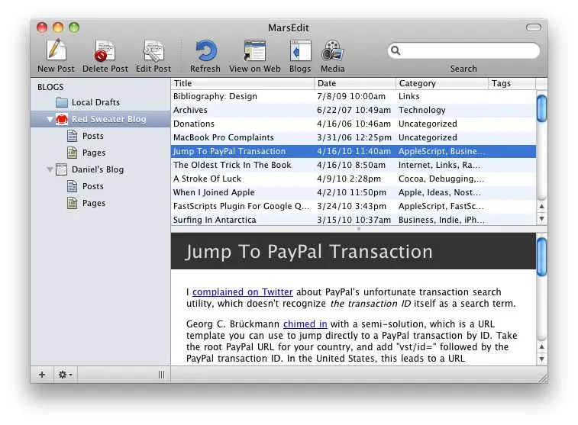Collapse Daniel's Blog disclosure triangle
578x425 pixels.
point(50,170)
